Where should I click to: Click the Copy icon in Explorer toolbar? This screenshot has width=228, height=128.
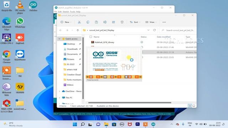(x=88, y=22)
